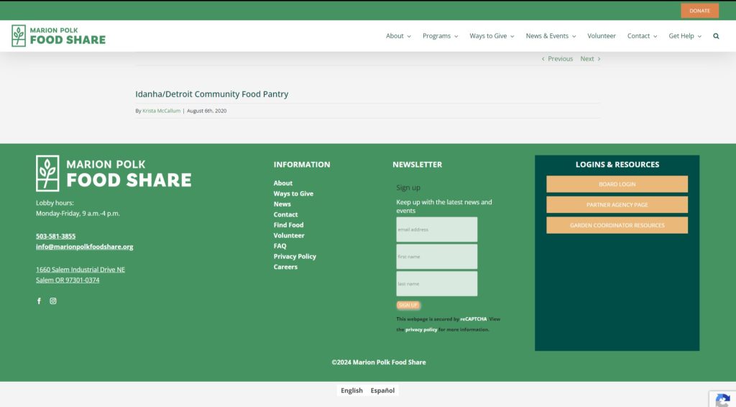
Task: Open the Partner Agency Page button
Action: 617,205
